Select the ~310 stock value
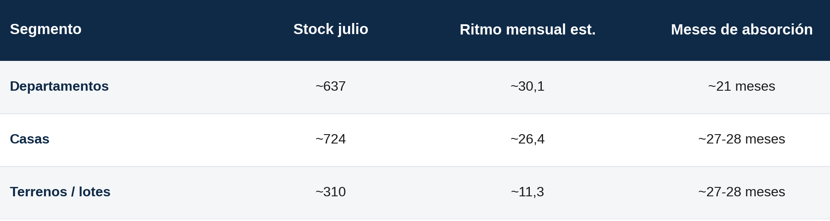Screen dimensions: 830x221 pyautogui.click(x=331, y=192)
